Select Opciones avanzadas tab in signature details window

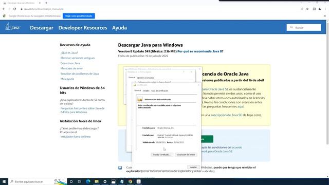[145, 78]
